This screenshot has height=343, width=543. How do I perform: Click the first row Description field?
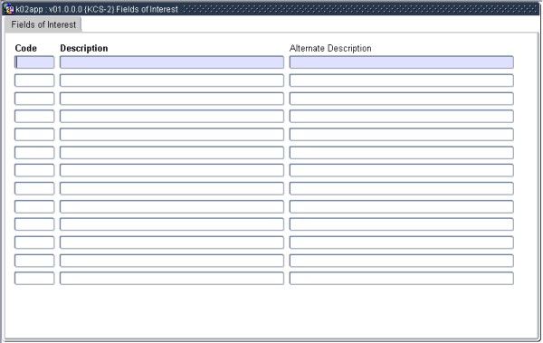click(172, 62)
